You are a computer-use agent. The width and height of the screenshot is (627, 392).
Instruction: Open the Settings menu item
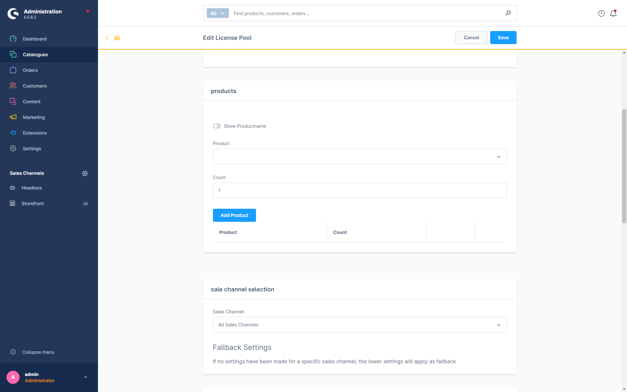[x=49, y=149]
